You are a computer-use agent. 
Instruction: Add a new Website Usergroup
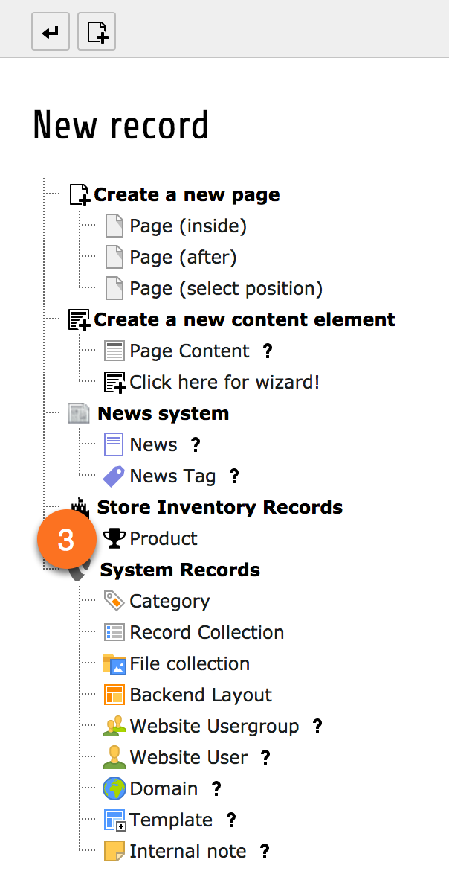(x=214, y=727)
